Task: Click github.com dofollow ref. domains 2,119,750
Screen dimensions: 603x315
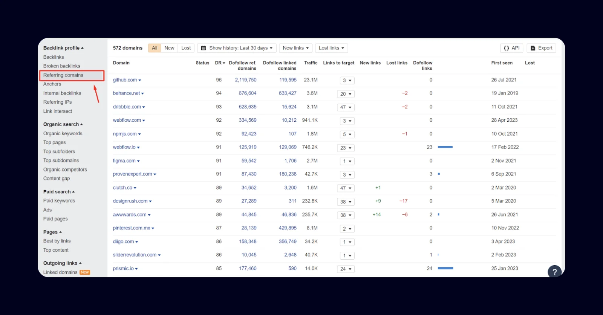Action: [246, 80]
